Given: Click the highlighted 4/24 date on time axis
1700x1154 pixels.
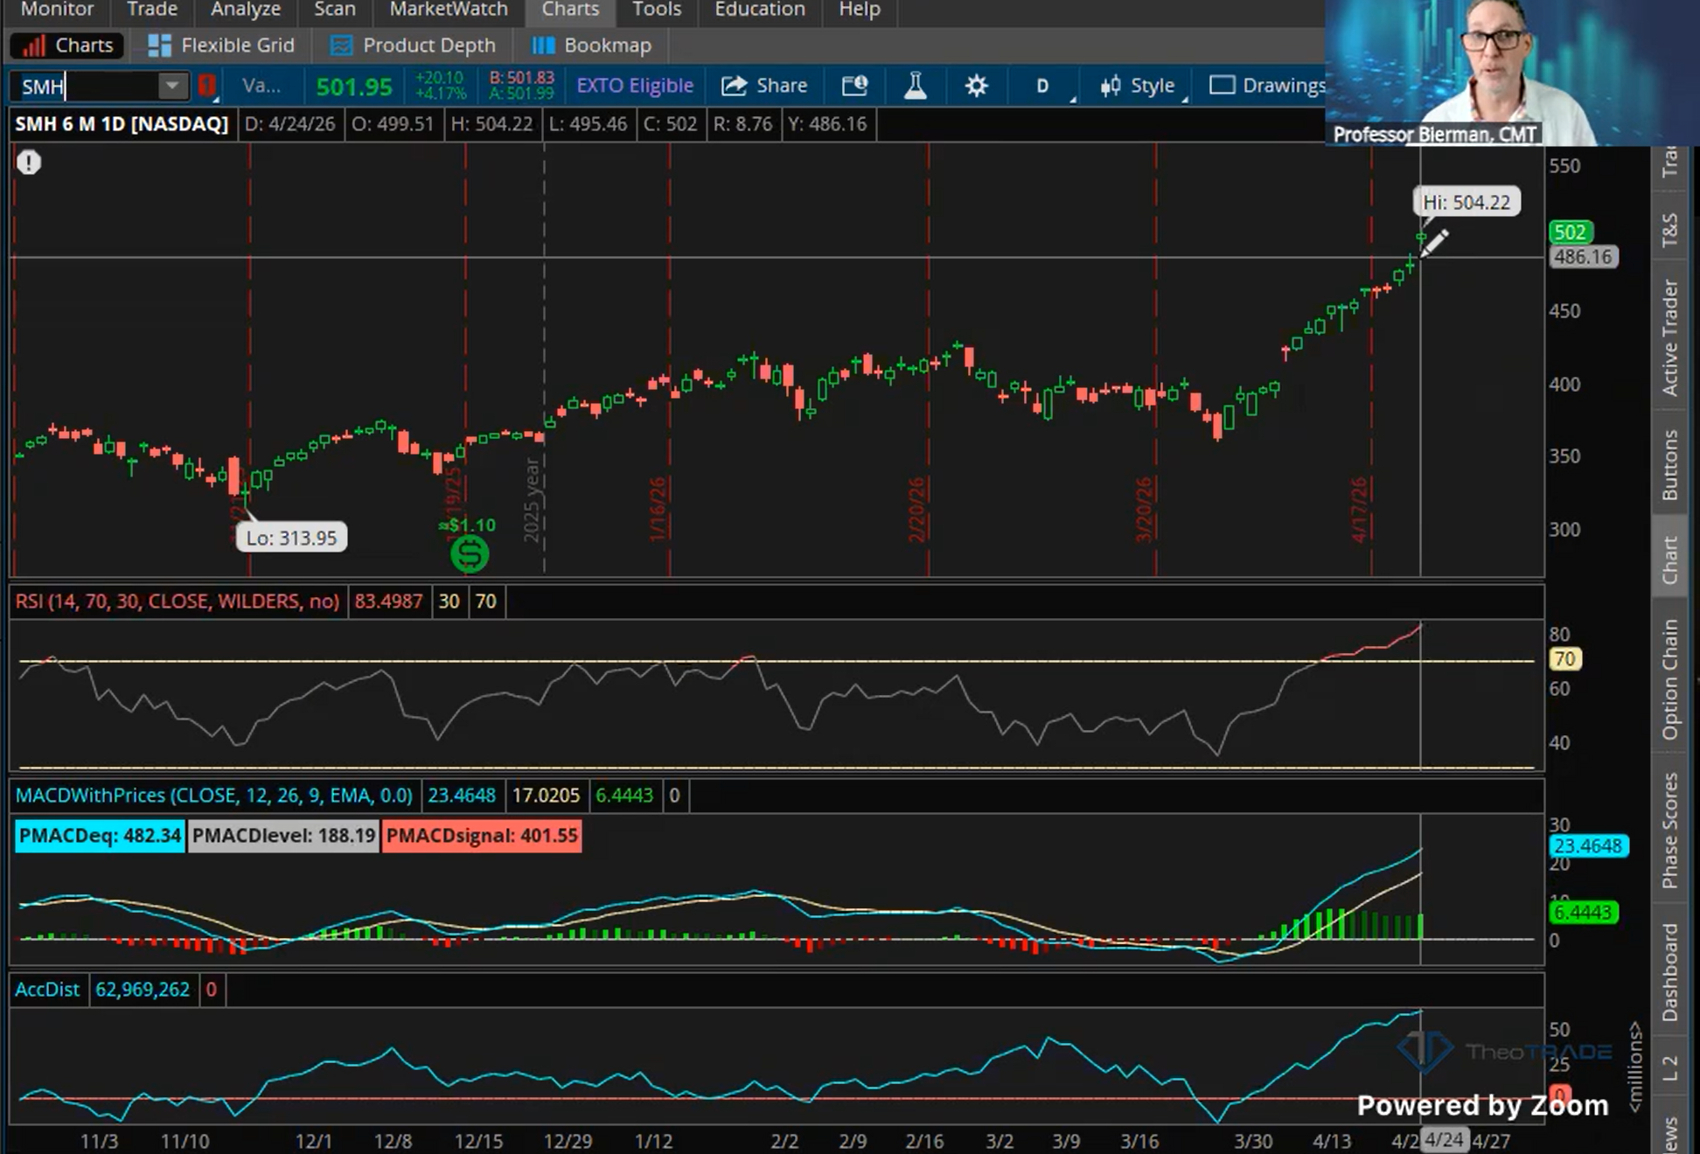Looking at the screenshot, I should click(x=1444, y=1140).
